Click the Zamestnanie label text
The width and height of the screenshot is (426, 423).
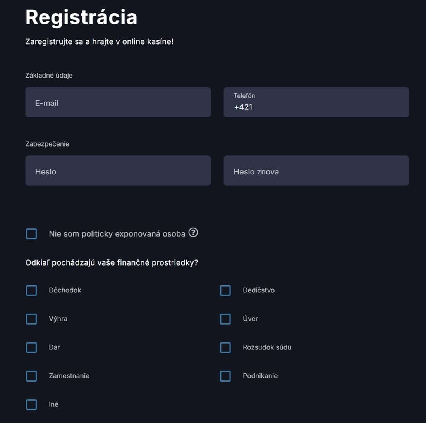[x=69, y=376]
